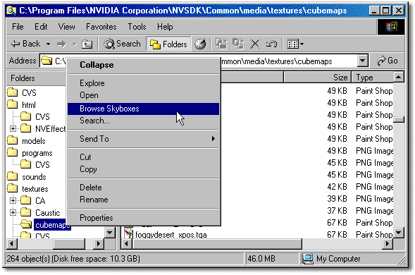415x275 pixels.
Task: Click the top-level CVS folder icon
Action: [x=13, y=92]
